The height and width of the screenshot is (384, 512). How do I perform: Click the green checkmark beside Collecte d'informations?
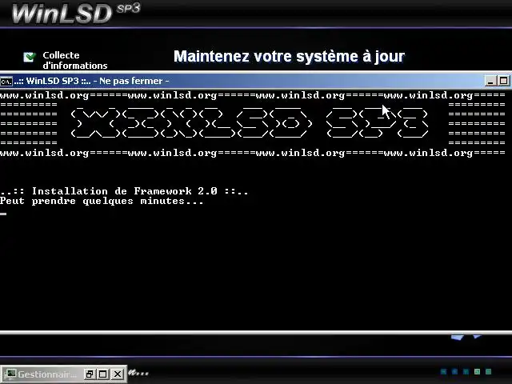click(30, 57)
